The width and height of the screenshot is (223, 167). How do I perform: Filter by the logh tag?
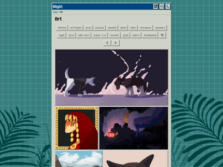[x=62, y=35]
